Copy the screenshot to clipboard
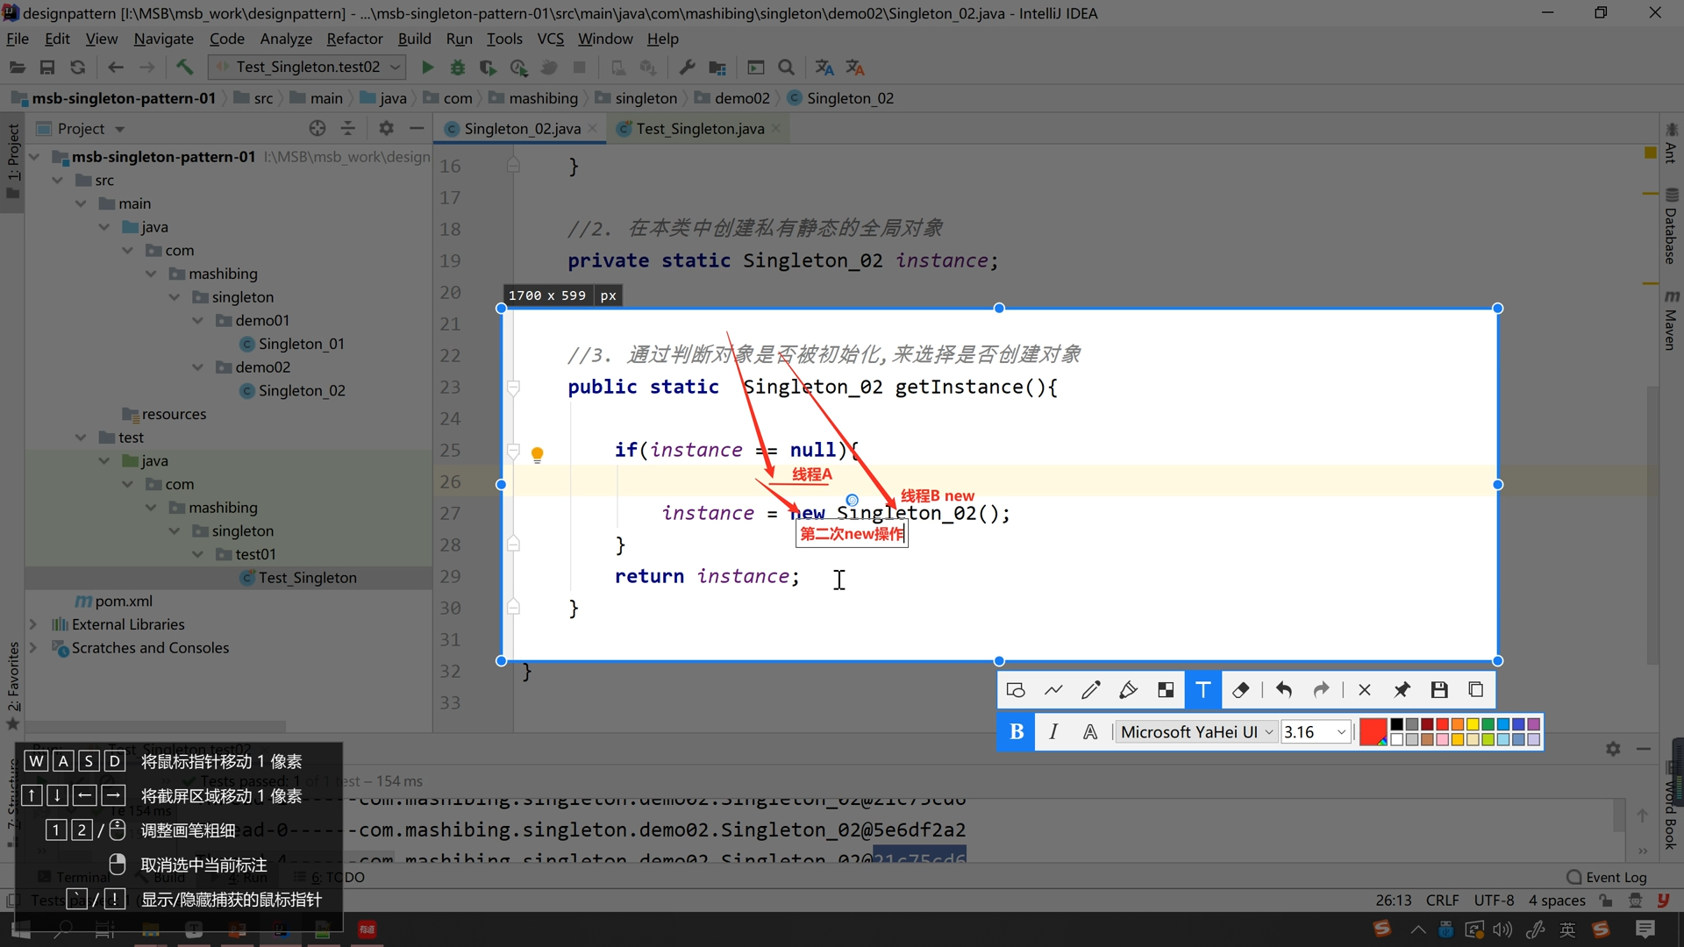Viewport: 1684px width, 947px height. pos(1476,690)
